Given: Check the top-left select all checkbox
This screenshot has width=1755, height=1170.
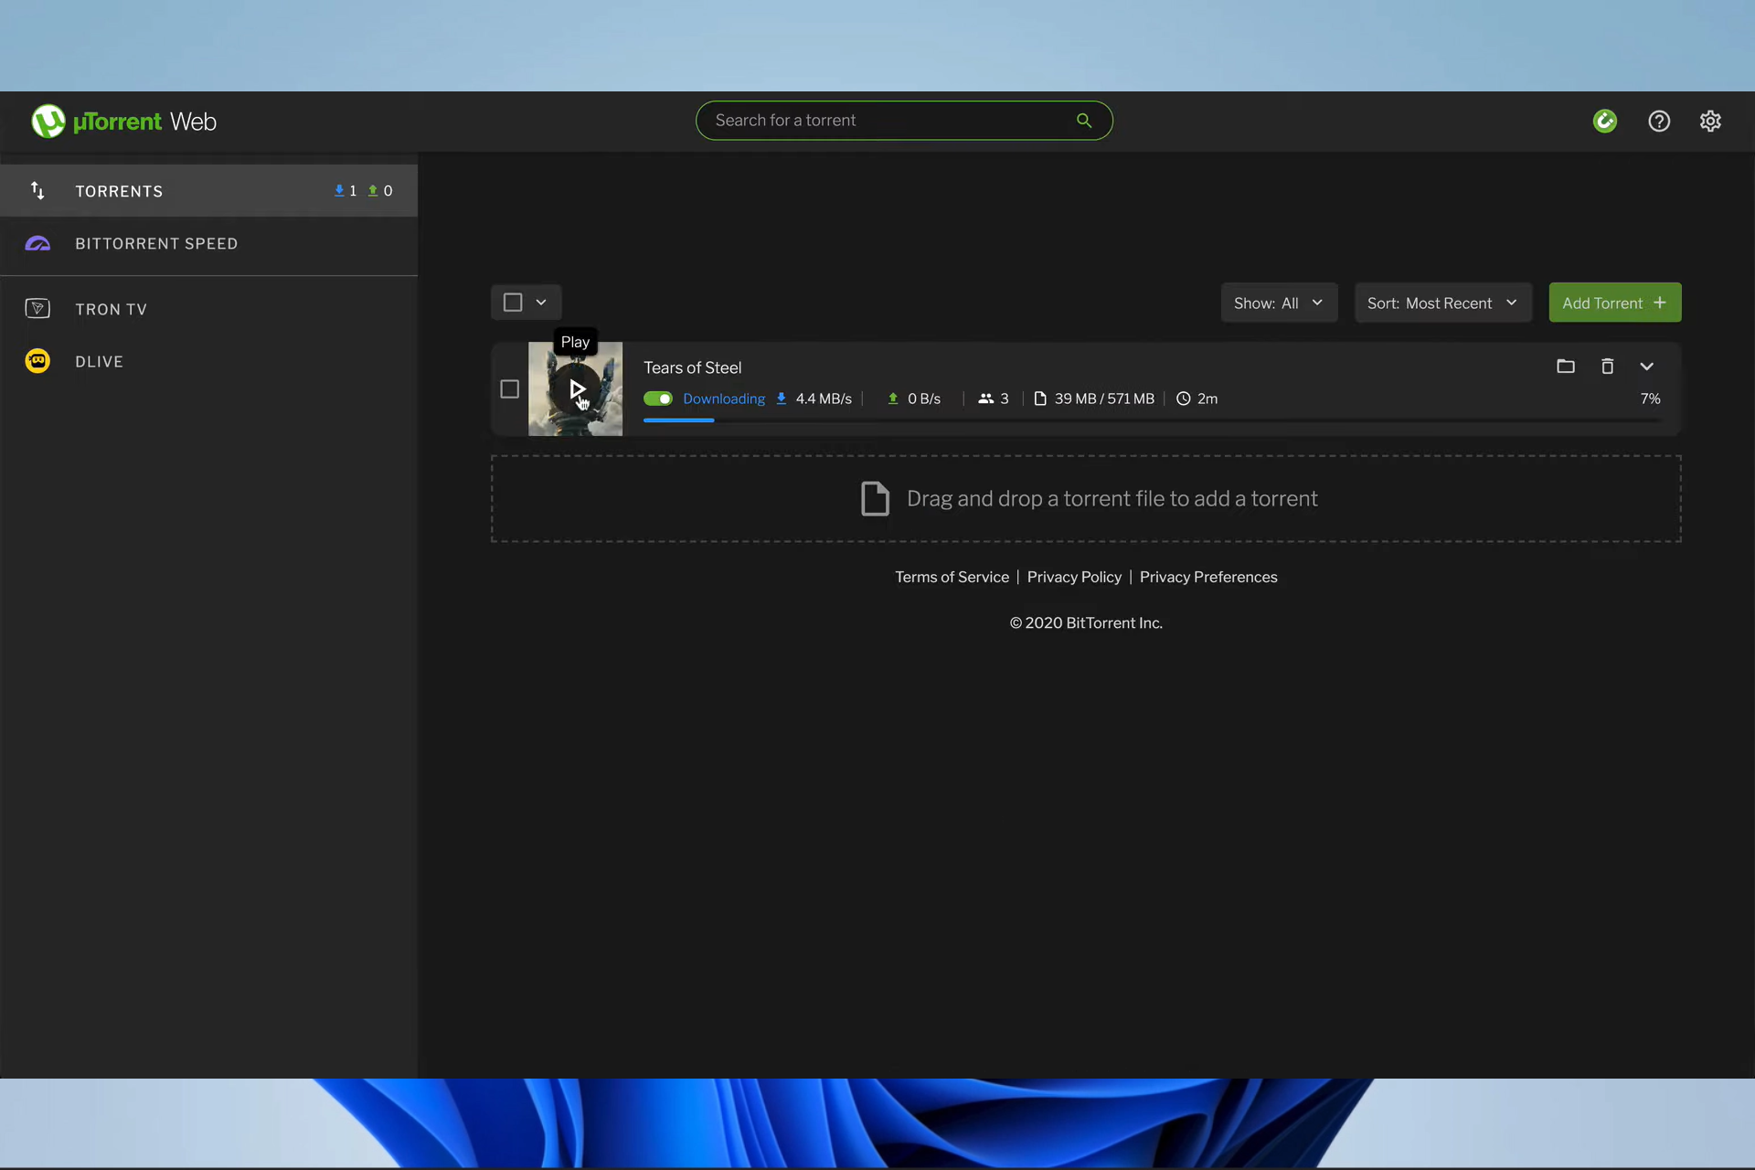Looking at the screenshot, I should [512, 302].
